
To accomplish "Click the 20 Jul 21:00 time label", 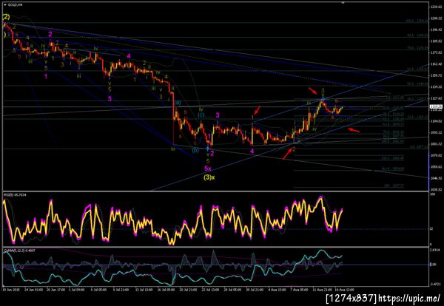I will (188, 290).
